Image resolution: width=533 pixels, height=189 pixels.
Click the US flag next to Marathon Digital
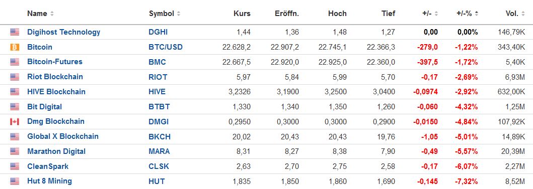point(15,151)
